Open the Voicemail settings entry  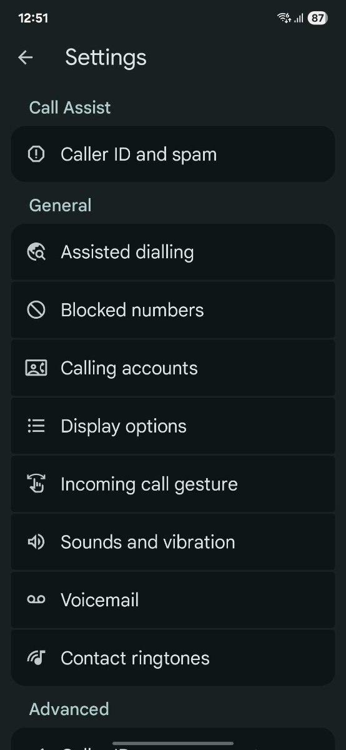173,600
